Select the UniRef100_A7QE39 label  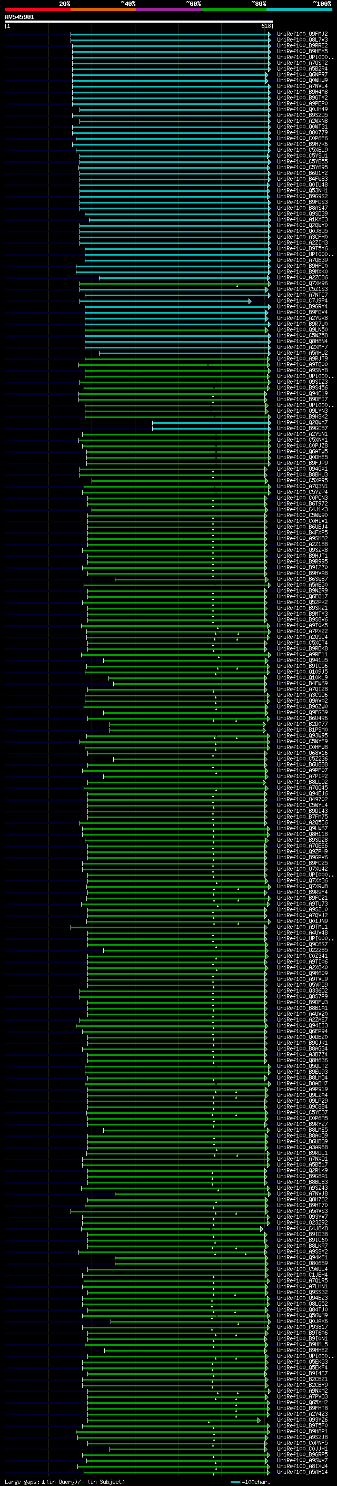click(302, 260)
